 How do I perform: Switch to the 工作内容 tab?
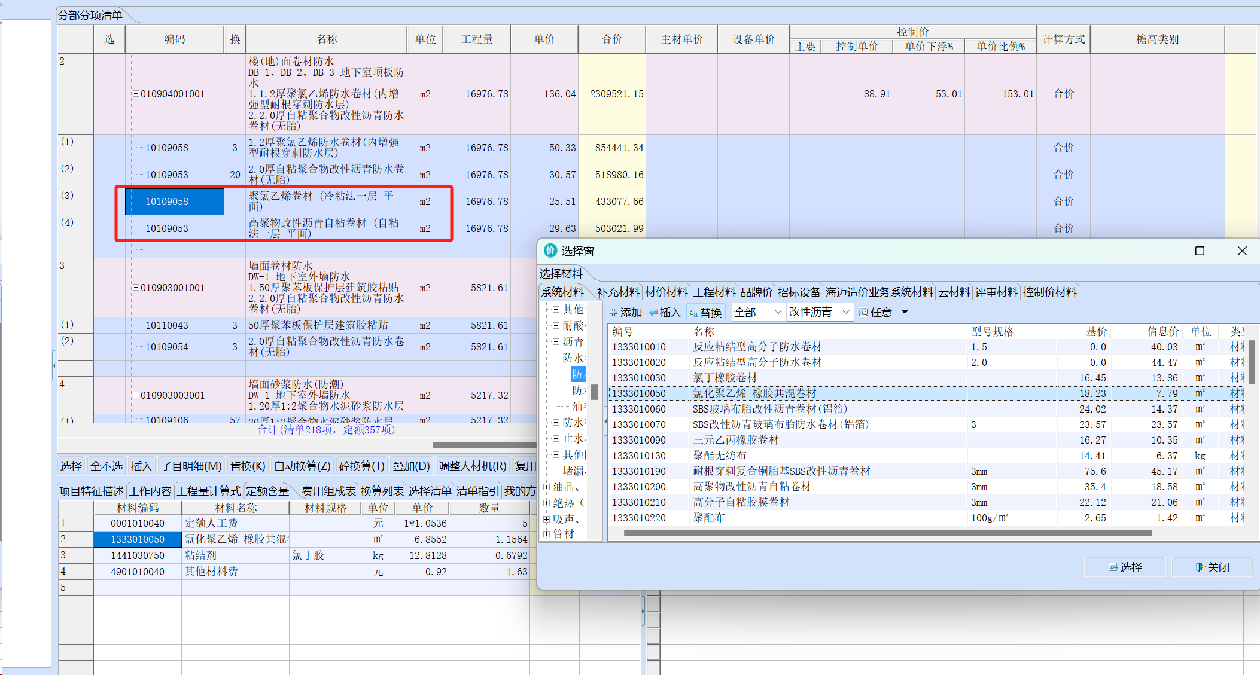tap(150, 491)
